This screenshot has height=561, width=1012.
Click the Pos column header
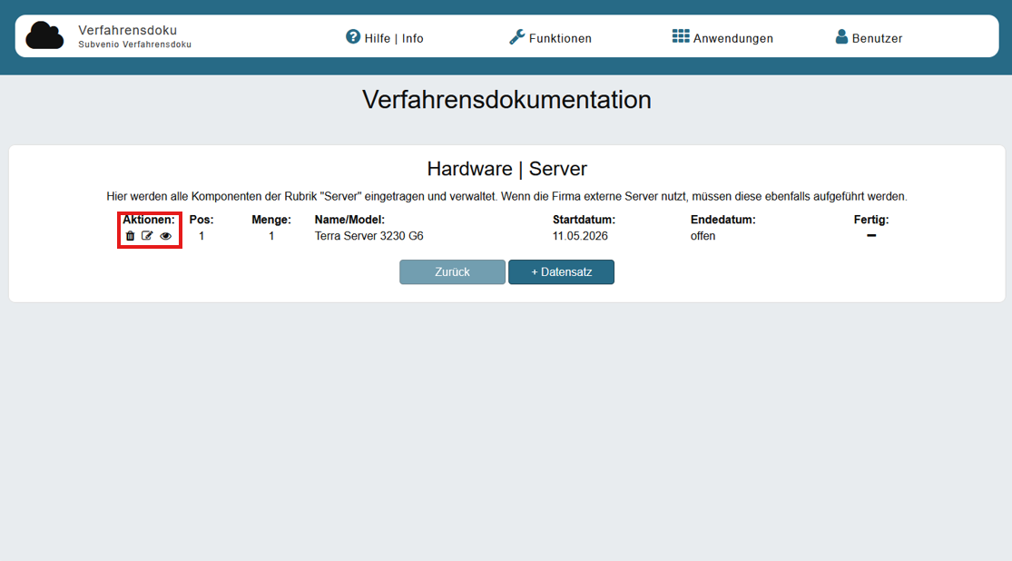pos(201,220)
